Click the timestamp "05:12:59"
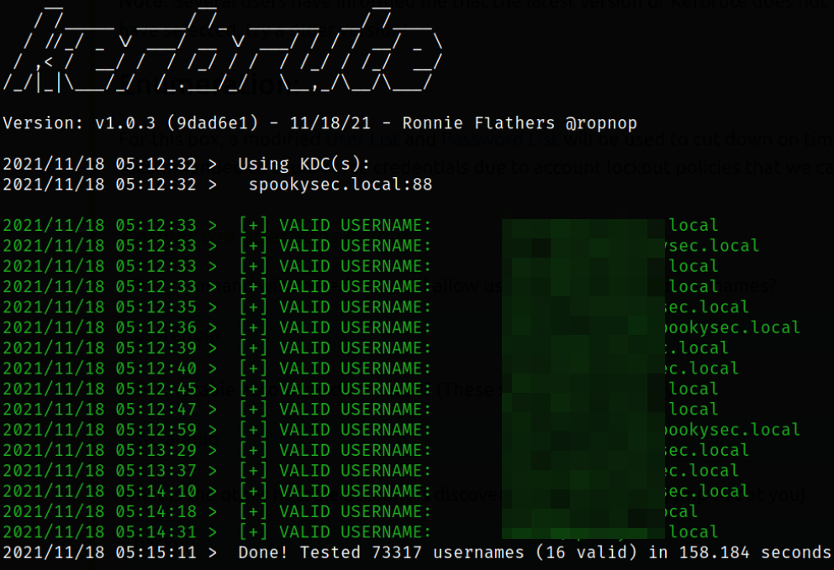The width and height of the screenshot is (834, 570). click(x=156, y=430)
